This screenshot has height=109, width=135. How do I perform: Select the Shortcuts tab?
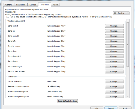pos(45,5)
